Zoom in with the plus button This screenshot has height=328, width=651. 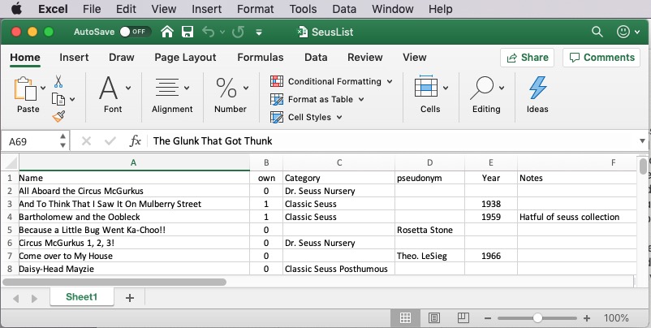coord(587,318)
